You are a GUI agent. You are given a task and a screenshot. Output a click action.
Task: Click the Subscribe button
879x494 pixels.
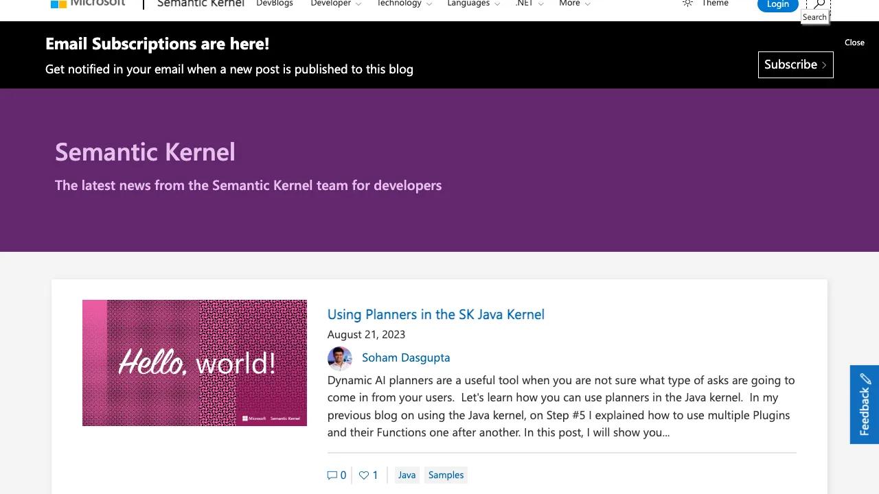[796, 64]
